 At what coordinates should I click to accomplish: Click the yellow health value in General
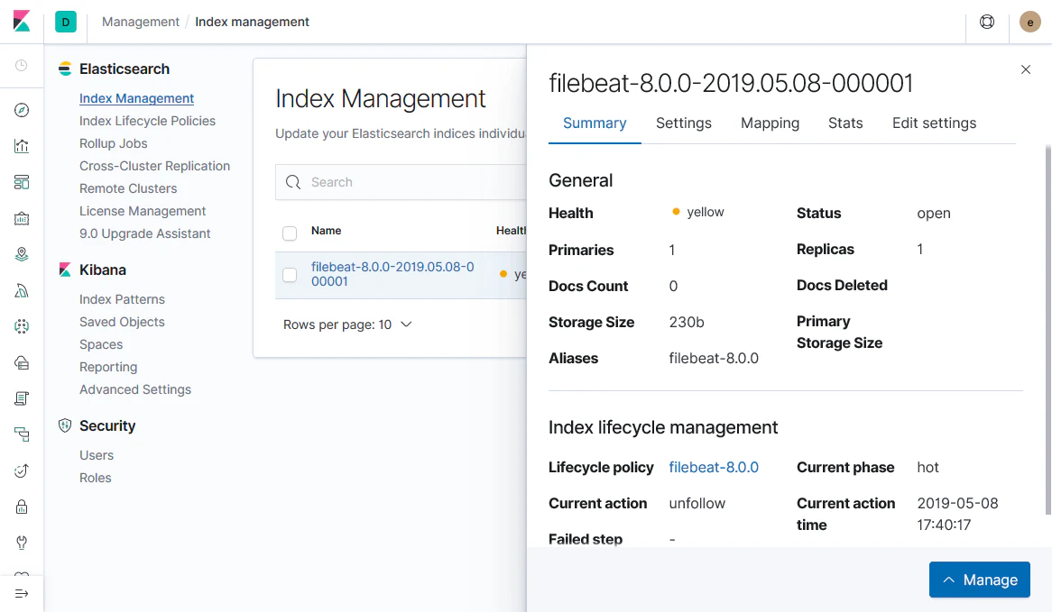point(706,212)
